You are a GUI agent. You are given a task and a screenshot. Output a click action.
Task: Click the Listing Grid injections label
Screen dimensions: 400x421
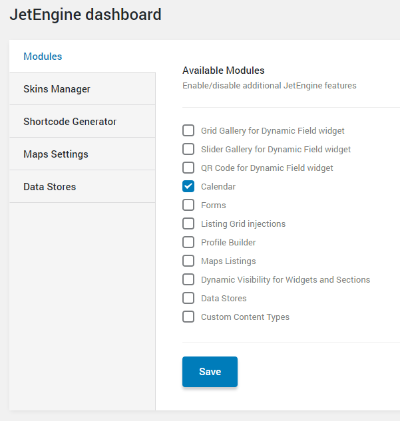(244, 224)
